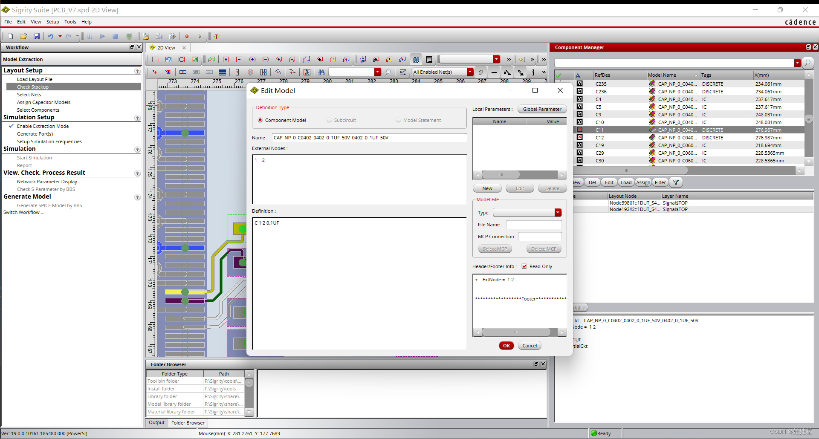Switch to the Output tab
Image resolution: width=819 pixels, height=439 pixels.
coord(156,423)
